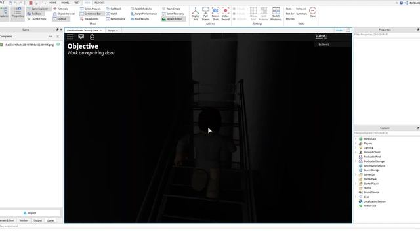Click the Import button
Screen dimensions: 420x236
pos(30,213)
